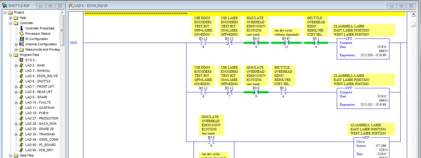Click the MOV Move instruction block
This screenshot has height=158, width=421.
tap(371, 147)
